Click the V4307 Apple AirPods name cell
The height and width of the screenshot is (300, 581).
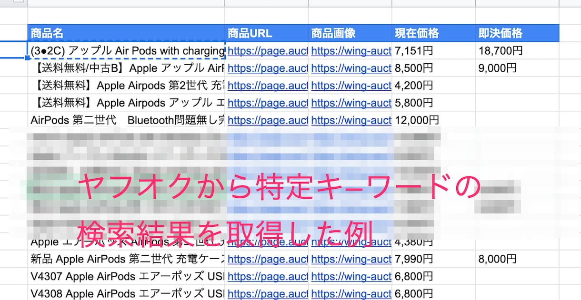tap(126, 276)
